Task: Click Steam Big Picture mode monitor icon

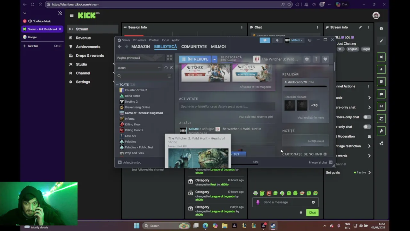Action: point(310,40)
